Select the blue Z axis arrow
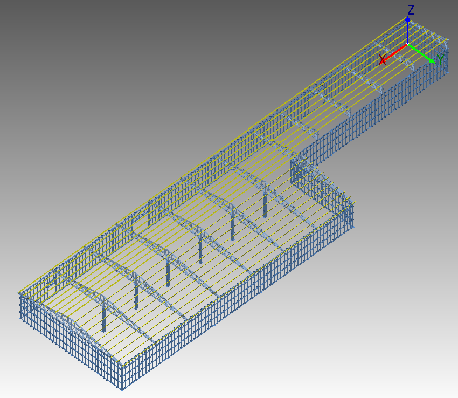458x398 pixels. (x=408, y=30)
